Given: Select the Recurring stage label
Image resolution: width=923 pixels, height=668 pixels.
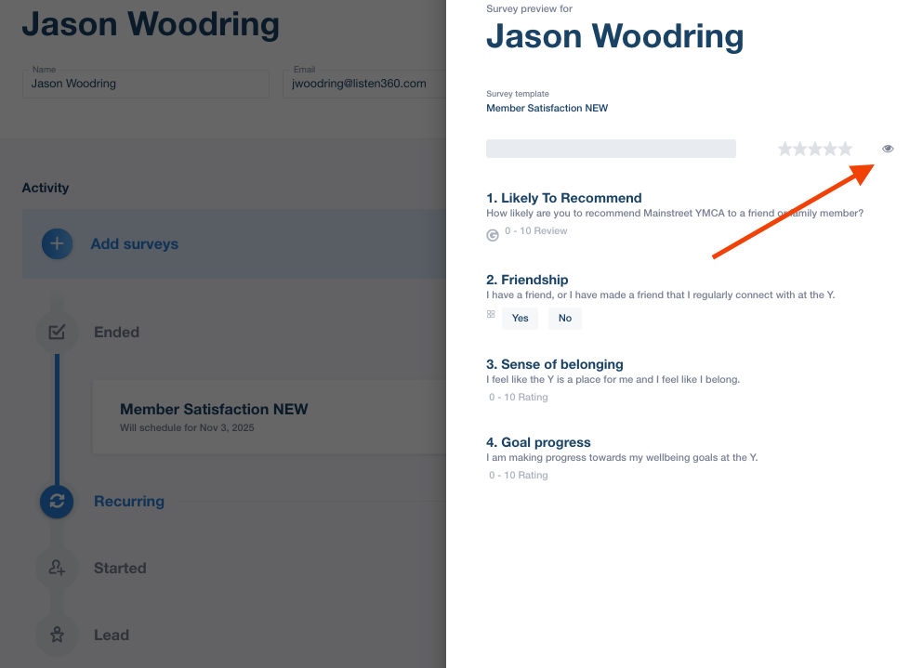Looking at the screenshot, I should click(x=128, y=502).
